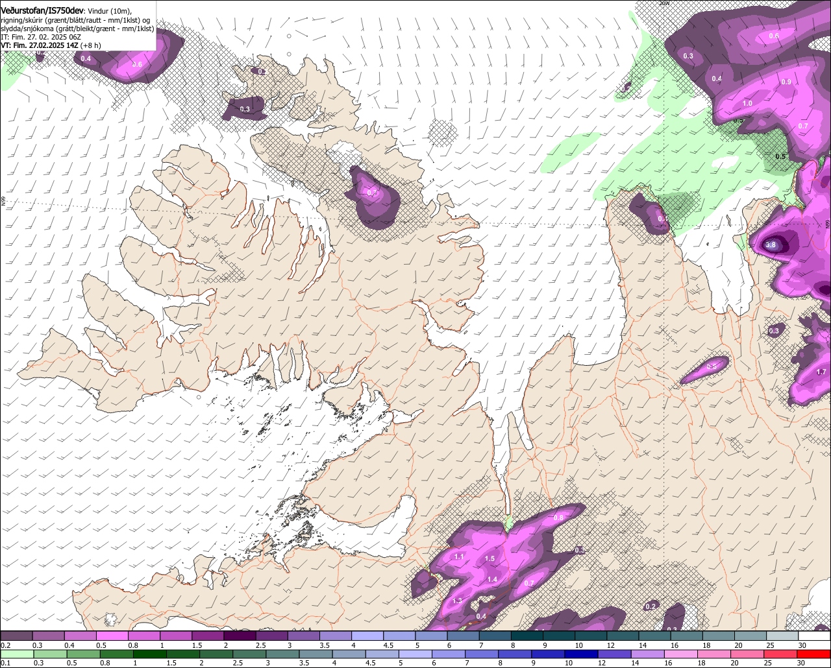The height and width of the screenshot is (668, 831).
Task: Click the 1.0 value label on the map
Action: (747, 104)
